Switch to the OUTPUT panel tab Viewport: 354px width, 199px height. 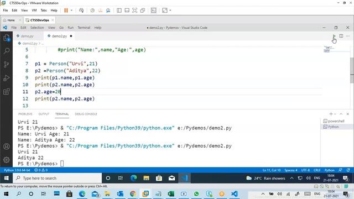(44, 114)
